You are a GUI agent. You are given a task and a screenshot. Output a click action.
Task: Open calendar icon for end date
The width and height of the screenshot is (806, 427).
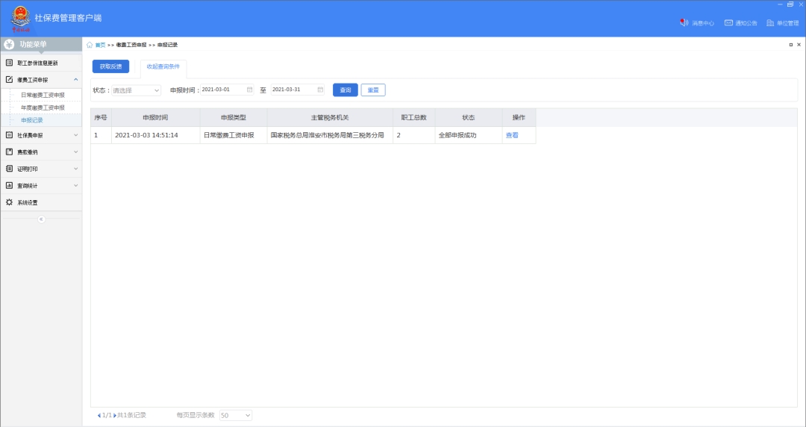(320, 90)
